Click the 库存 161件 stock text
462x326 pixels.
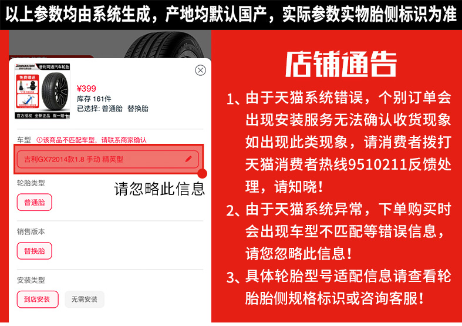[94, 99]
